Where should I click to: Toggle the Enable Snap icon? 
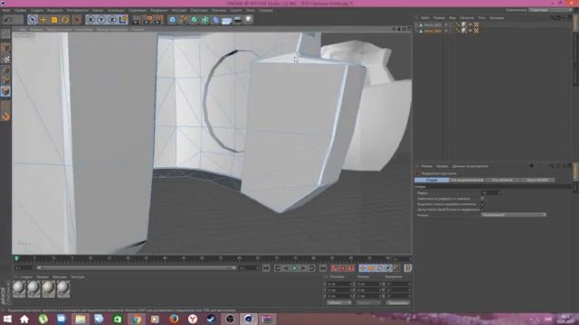click(5, 116)
